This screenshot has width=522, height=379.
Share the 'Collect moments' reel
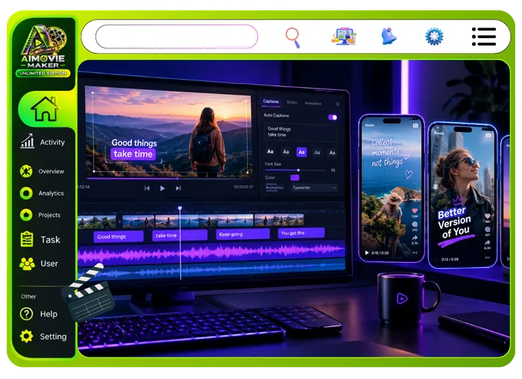[415, 238]
